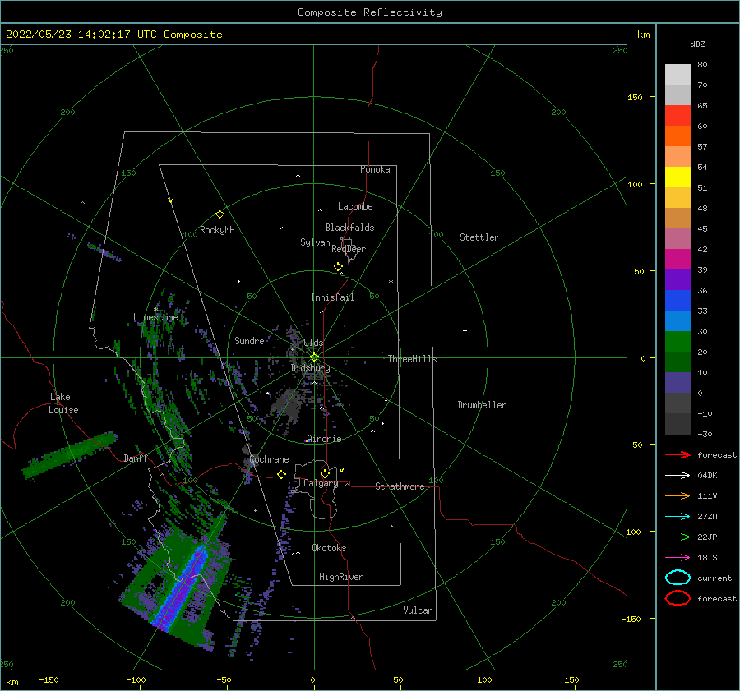Click the red forecast arrow in legend
This screenshot has height=691, width=740.
click(x=678, y=454)
